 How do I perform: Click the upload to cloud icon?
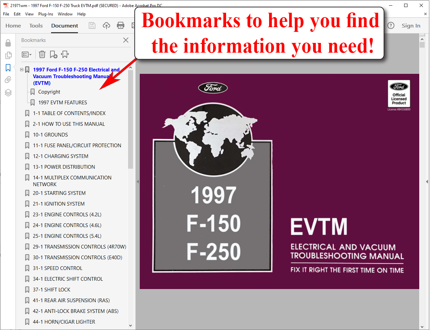(x=106, y=25)
